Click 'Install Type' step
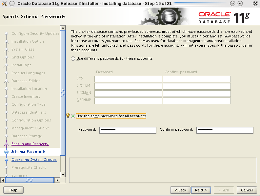Viewport: 260px width, 196px height. (21, 65)
